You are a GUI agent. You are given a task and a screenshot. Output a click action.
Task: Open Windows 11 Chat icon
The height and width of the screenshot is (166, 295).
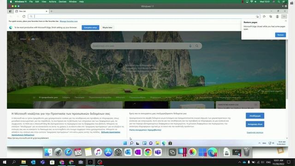tap(151, 143)
